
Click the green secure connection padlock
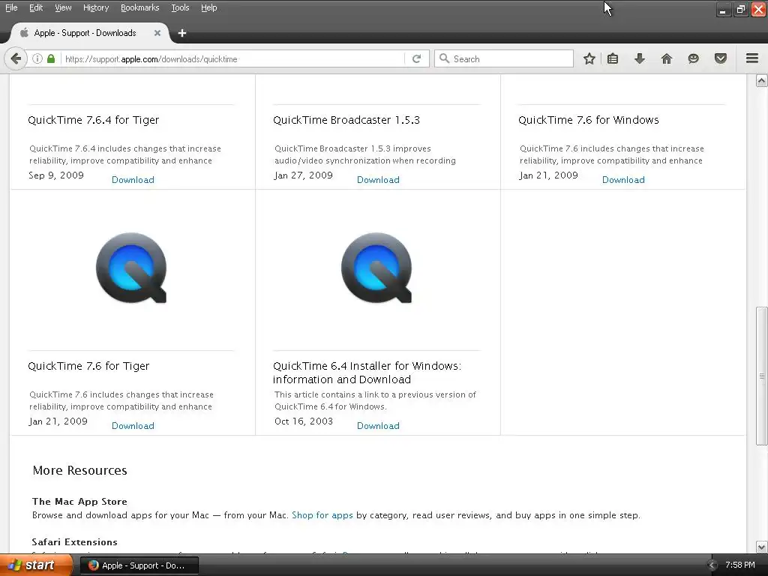pyautogui.click(x=51, y=58)
